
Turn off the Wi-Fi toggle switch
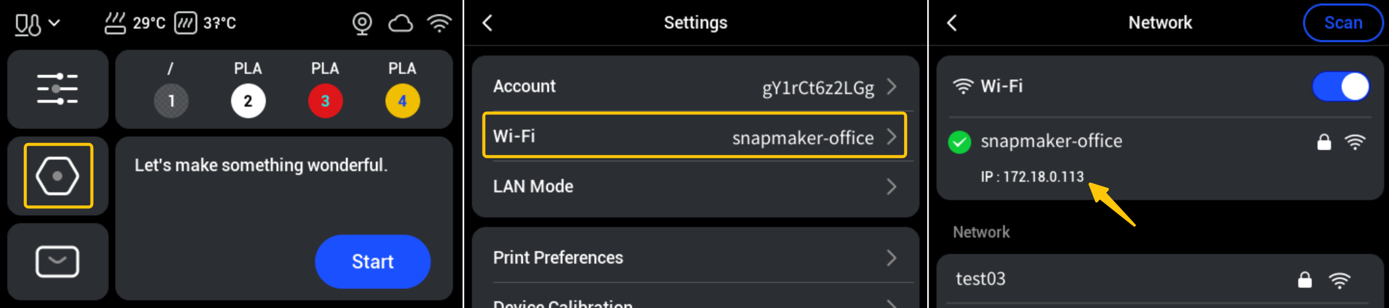pos(1340,86)
